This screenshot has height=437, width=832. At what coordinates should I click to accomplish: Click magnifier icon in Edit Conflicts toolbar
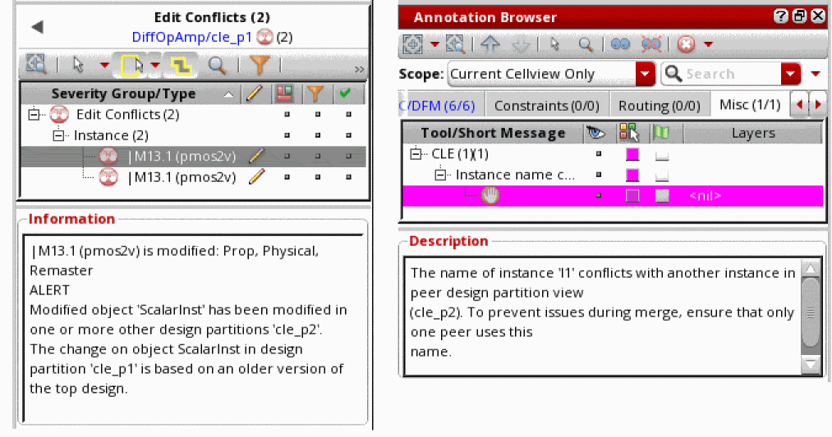(x=217, y=65)
